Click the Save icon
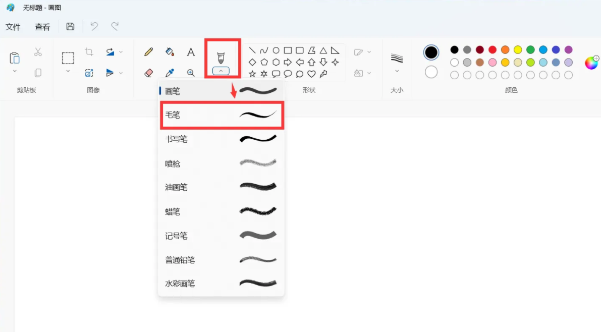 click(70, 26)
